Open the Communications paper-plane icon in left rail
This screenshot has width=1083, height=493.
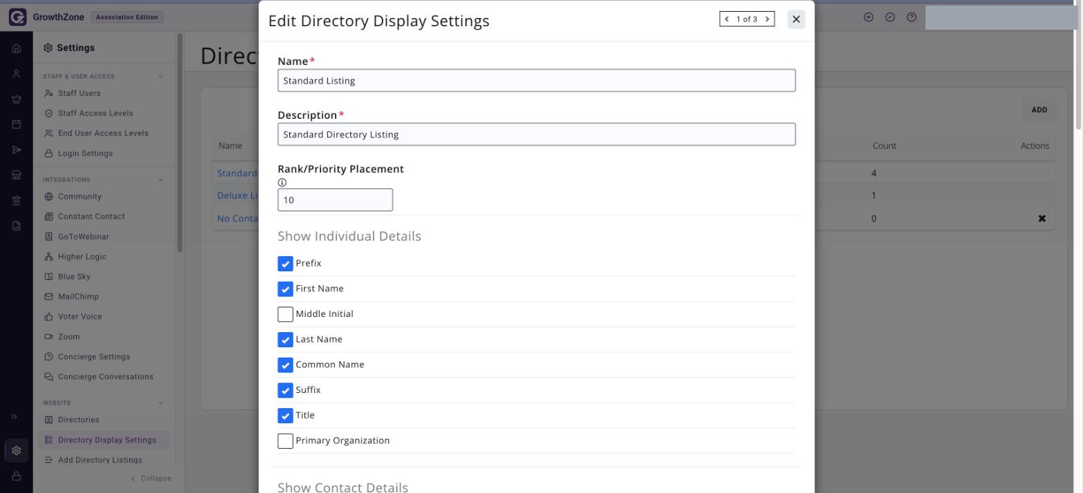(x=17, y=150)
